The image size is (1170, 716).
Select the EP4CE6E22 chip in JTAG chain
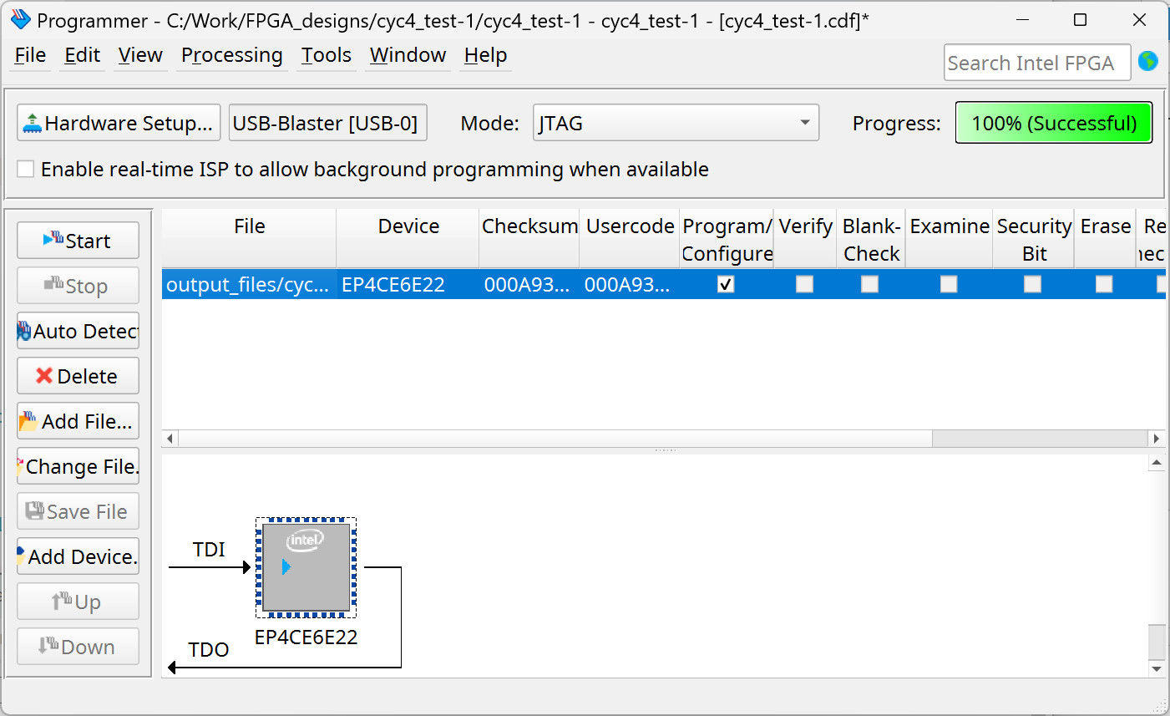click(306, 567)
